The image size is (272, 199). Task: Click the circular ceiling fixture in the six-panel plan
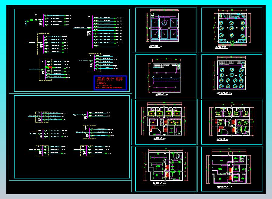[164, 22]
